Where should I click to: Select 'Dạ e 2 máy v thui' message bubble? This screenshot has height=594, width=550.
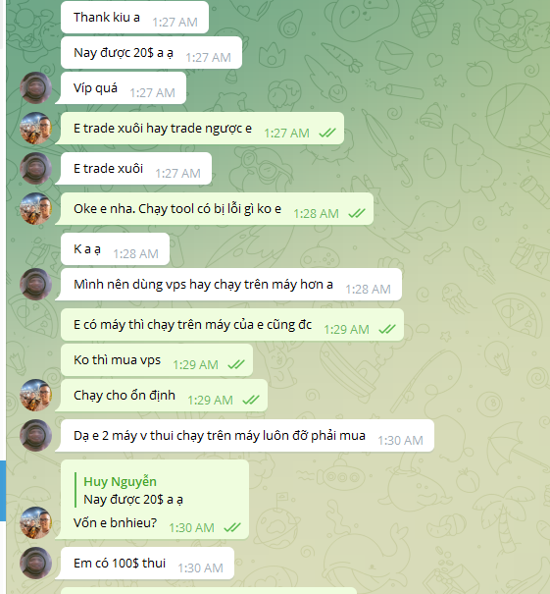pos(245,436)
